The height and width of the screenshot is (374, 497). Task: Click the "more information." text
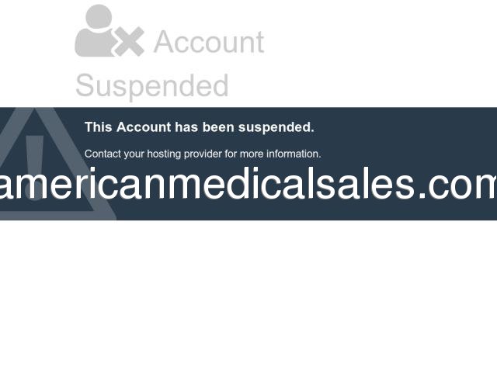[x=280, y=154]
